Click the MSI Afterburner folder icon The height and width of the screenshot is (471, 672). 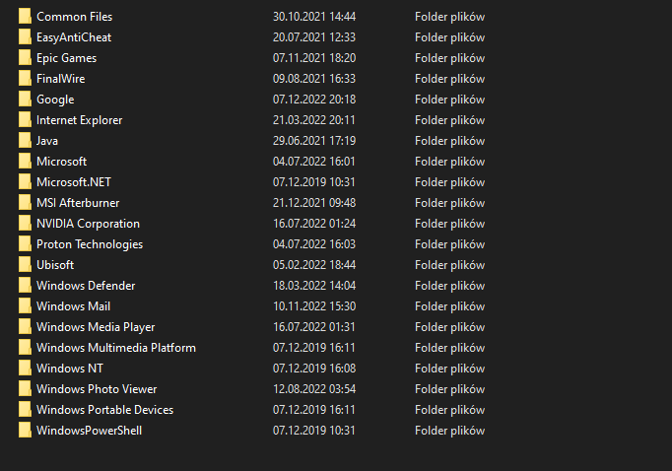coord(25,203)
